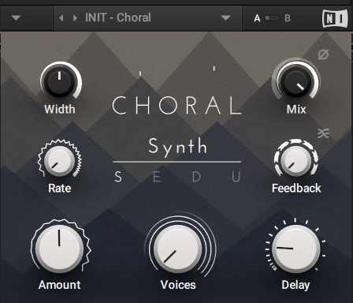
Task: Click the Rate label
Action: (59, 189)
